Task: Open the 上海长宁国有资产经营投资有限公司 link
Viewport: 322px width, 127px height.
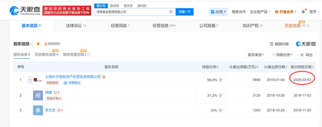Action: click(x=73, y=77)
